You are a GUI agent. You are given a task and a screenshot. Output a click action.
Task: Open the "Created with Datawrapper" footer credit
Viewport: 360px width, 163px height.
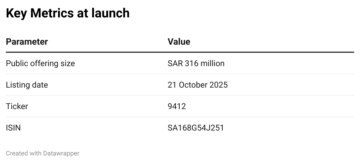point(42,153)
